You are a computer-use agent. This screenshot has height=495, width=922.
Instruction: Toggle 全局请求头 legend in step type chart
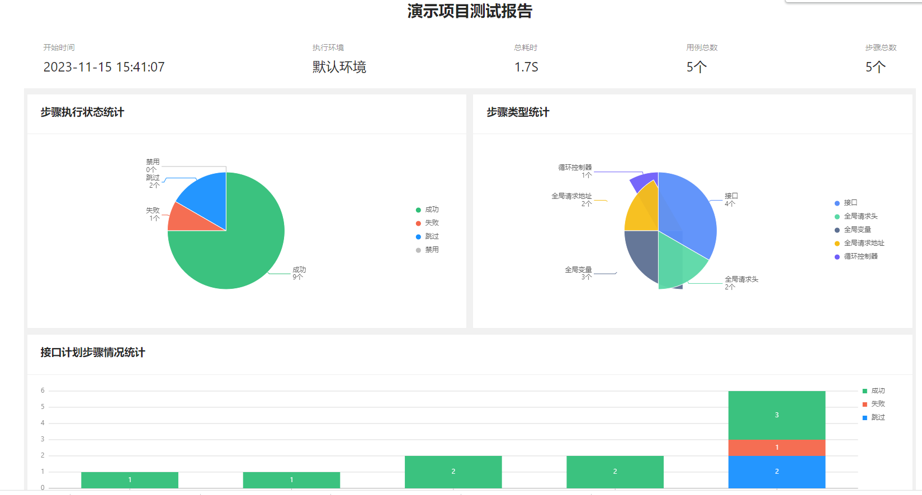856,216
